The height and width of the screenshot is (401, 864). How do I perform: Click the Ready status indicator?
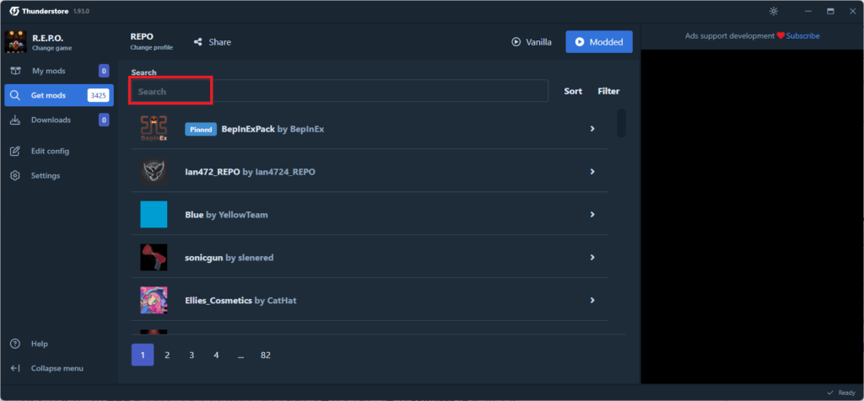point(841,393)
